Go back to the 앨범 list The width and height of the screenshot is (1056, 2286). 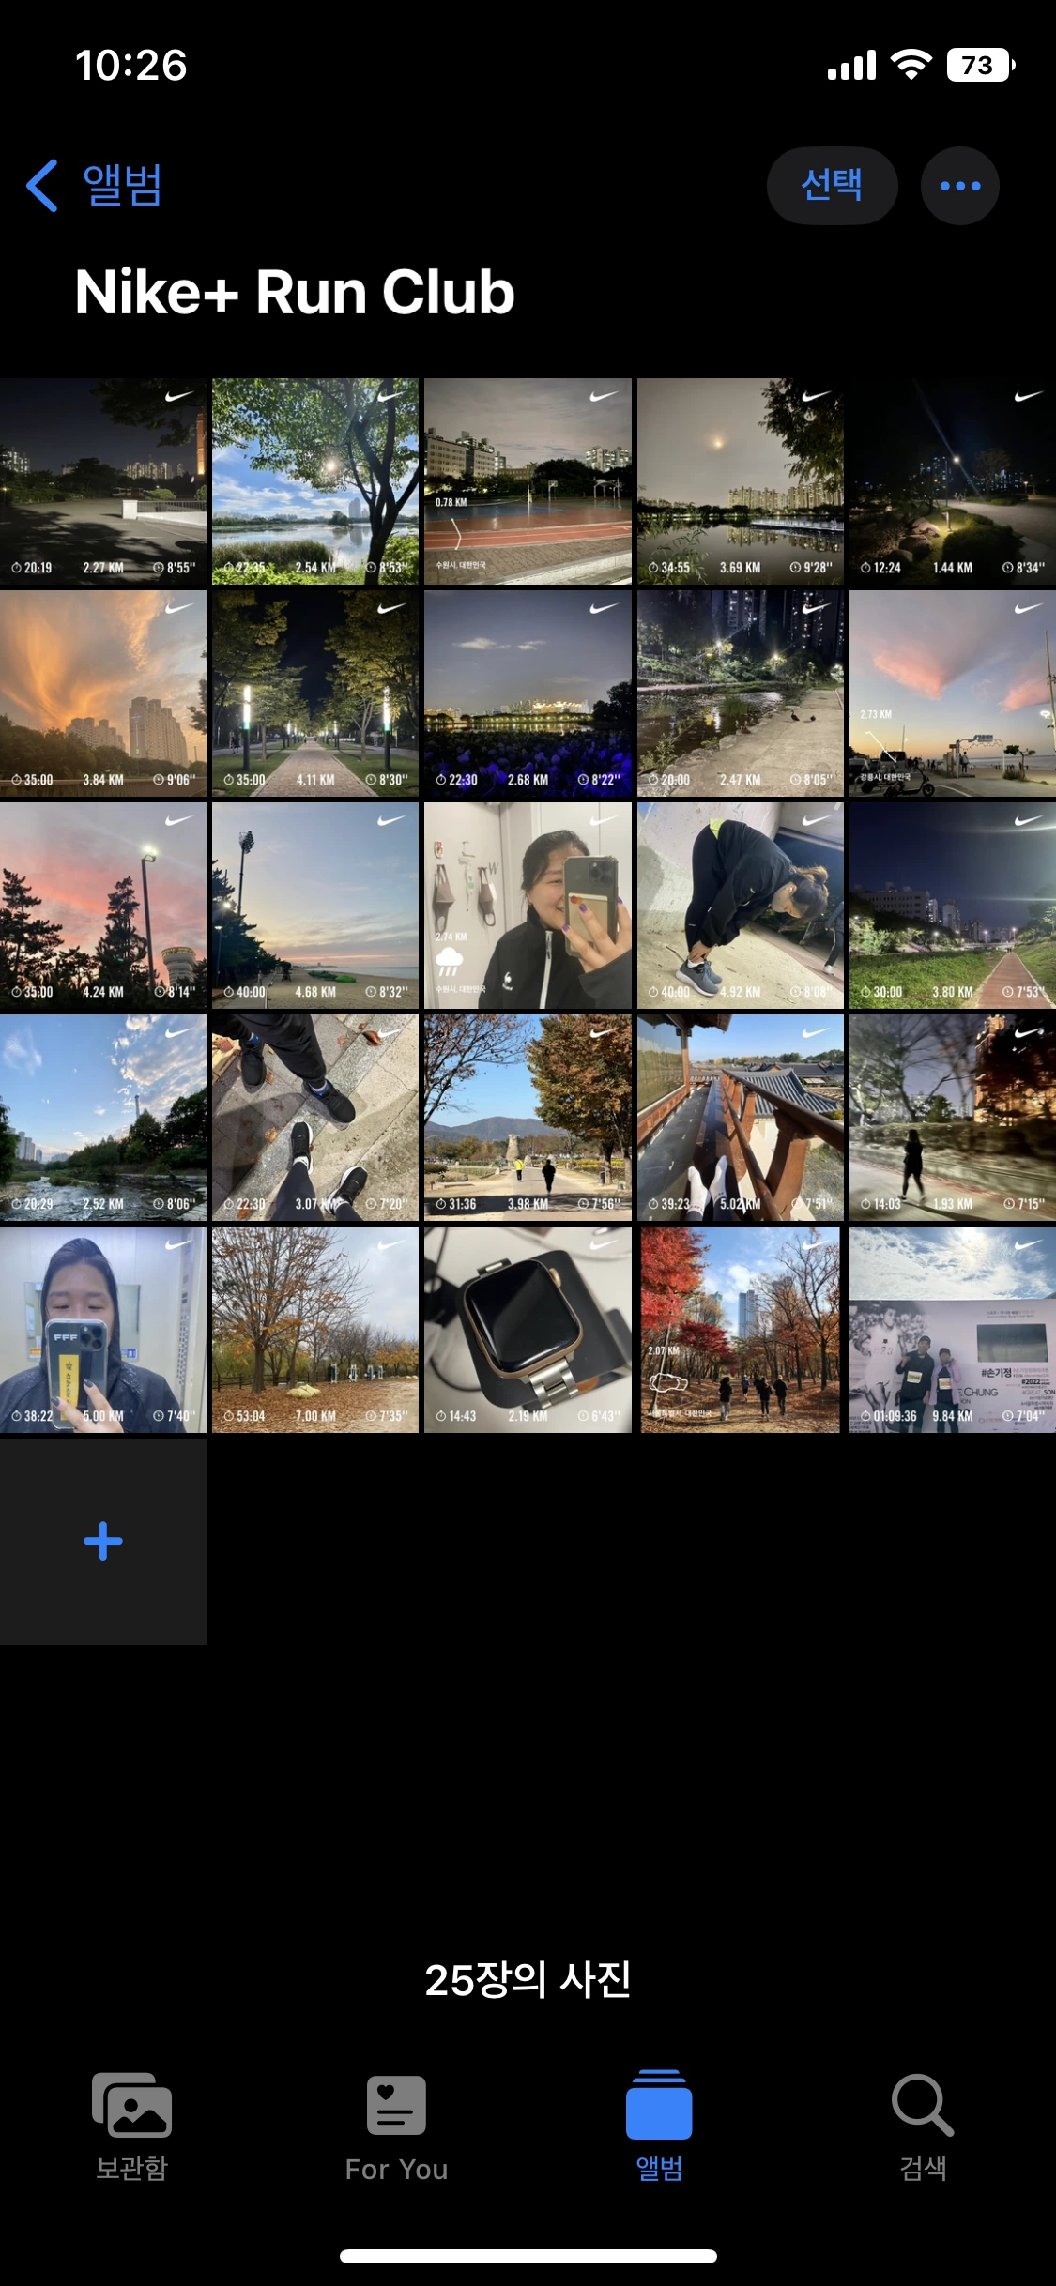94,185
